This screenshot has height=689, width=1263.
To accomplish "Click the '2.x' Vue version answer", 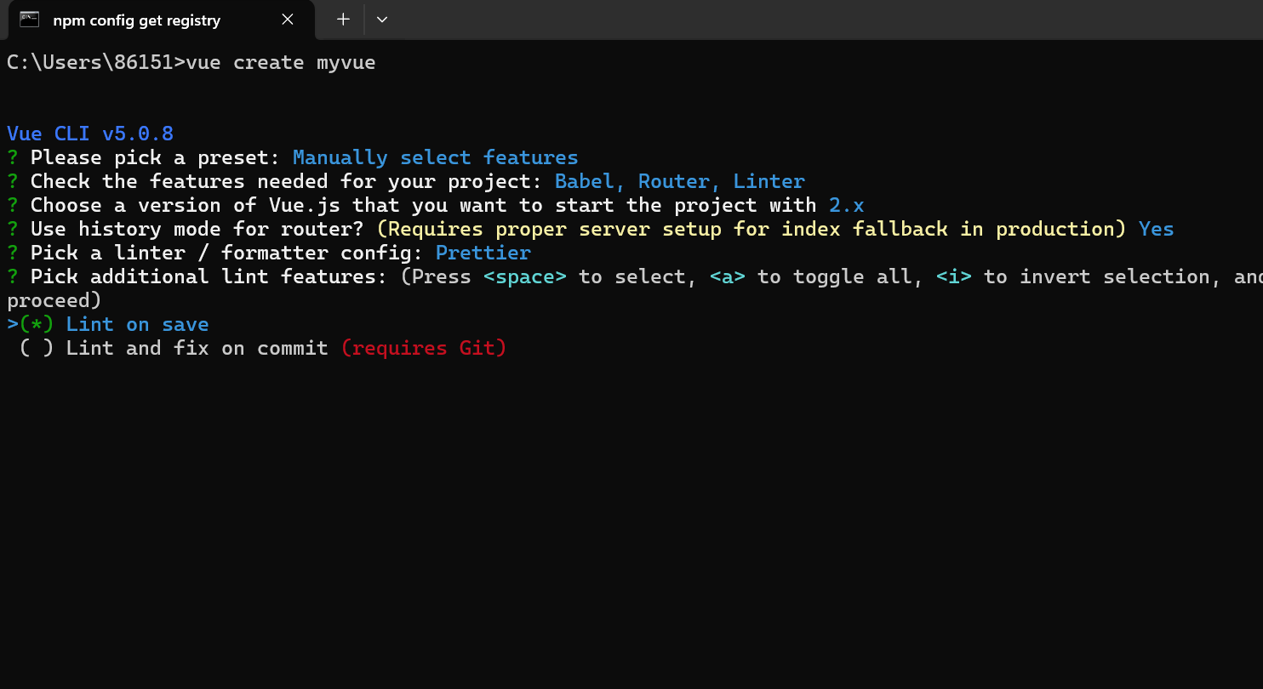I will tap(847, 205).
